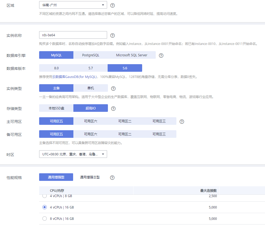This screenshot has height=225, width=265.
Task: Open help icon next to region dropdown
Action: [113, 5]
